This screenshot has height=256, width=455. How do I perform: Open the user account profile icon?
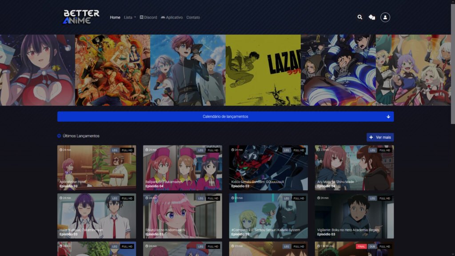point(385,17)
